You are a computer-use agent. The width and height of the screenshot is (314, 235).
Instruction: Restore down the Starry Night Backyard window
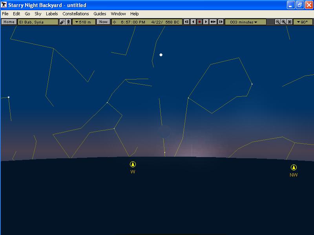(x=300, y=5)
